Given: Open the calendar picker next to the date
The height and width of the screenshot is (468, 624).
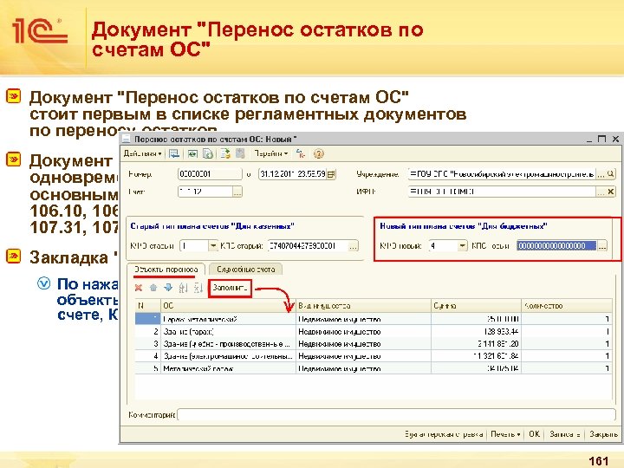Looking at the screenshot, I should pos(331,174).
